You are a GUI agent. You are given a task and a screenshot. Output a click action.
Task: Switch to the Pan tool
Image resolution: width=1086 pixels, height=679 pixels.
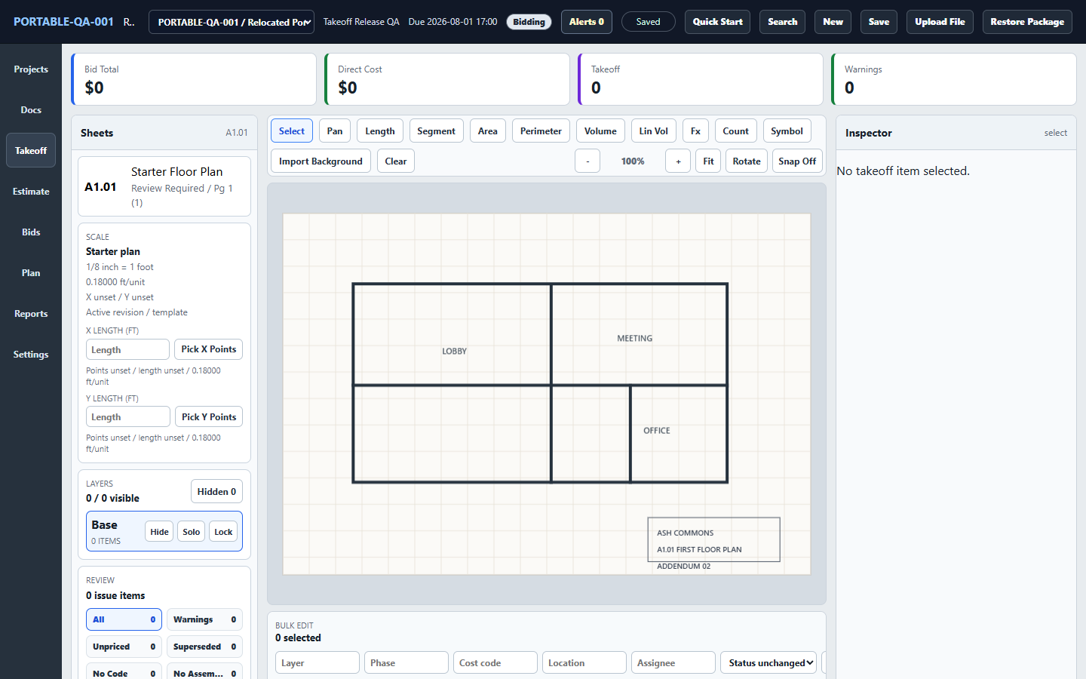(335, 131)
